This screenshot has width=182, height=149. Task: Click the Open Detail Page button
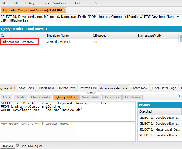[x=164, y=88]
